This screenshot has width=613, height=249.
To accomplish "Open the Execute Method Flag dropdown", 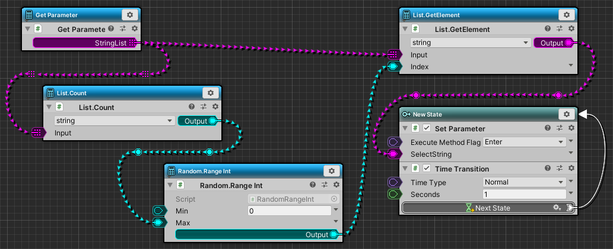I will click(x=523, y=142).
